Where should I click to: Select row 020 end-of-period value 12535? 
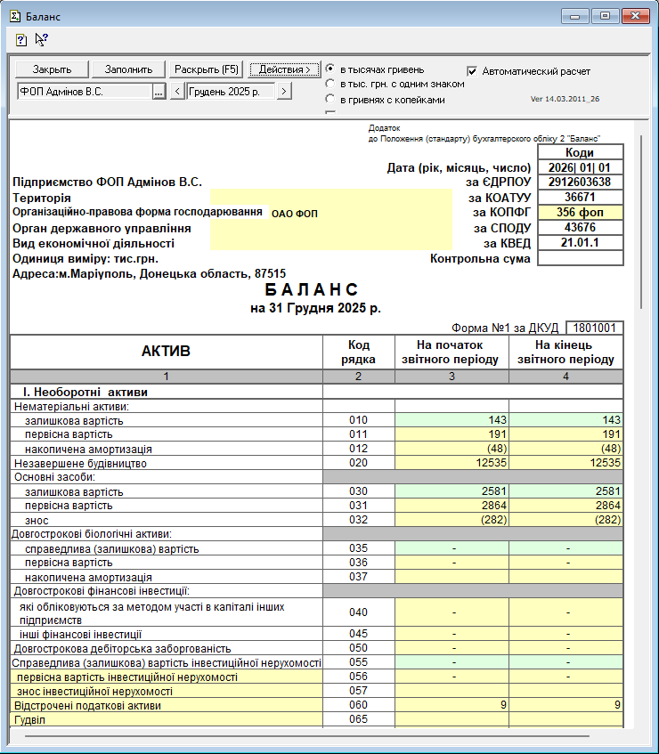coord(565,464)
